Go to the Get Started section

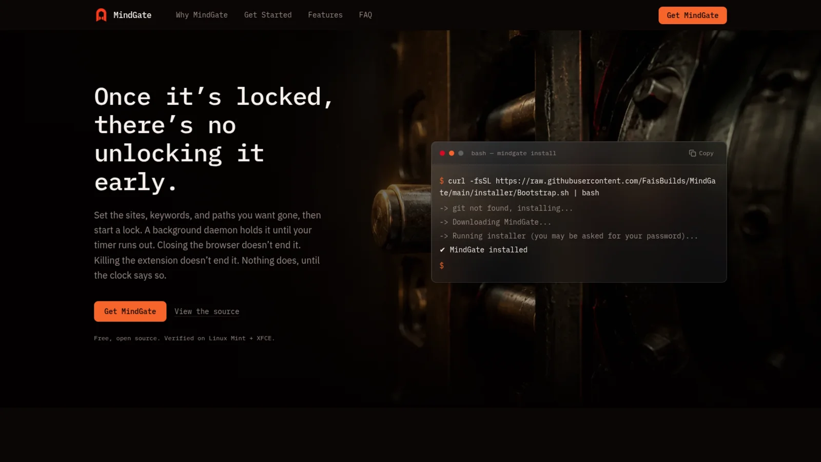(268, 15)
